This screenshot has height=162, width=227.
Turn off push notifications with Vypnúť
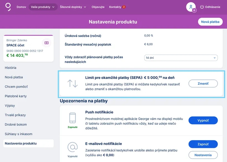(203, 120)
